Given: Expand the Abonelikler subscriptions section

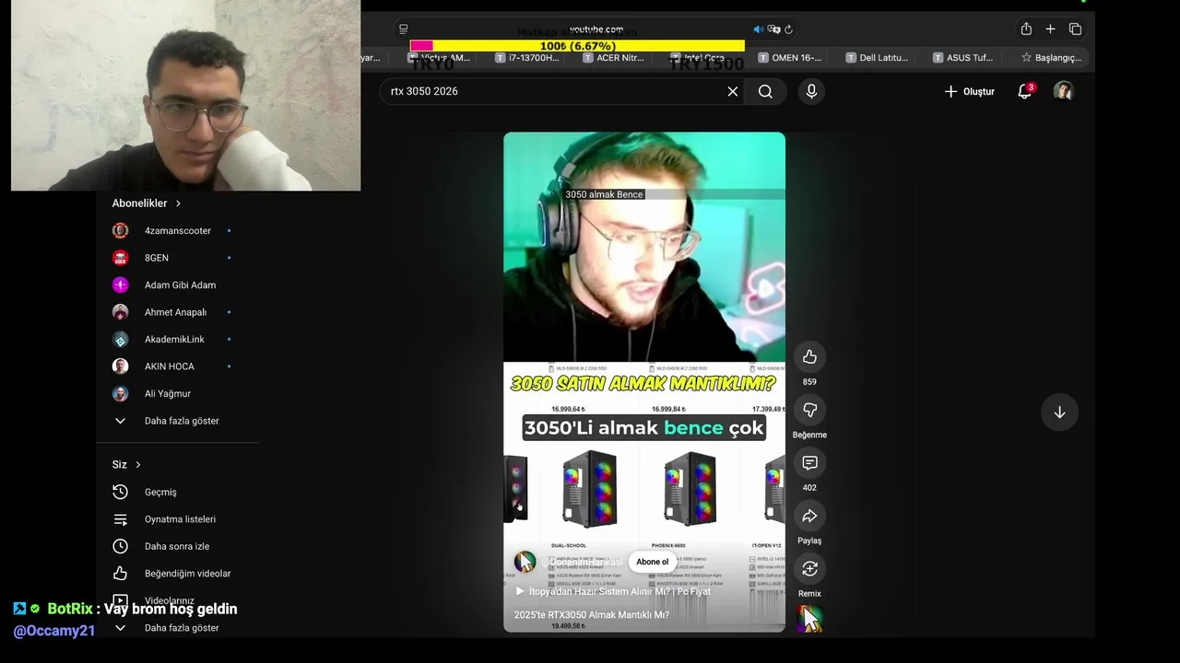Looking at the screenshot, I should point(147,204).
